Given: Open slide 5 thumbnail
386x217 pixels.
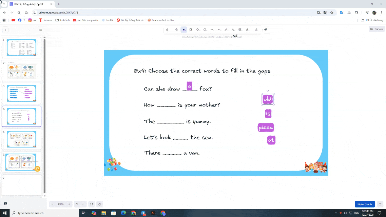Looking at the screenshot, I should (22, 139).
